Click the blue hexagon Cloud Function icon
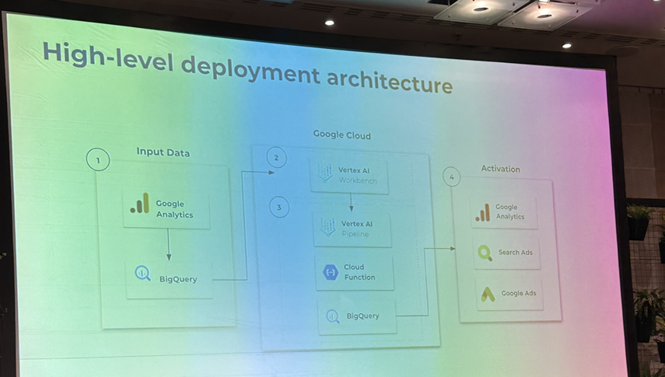 (x=331, y=272)
